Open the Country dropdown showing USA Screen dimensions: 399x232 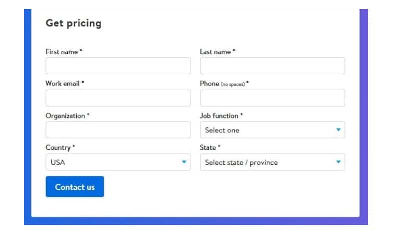coord(118,162)
